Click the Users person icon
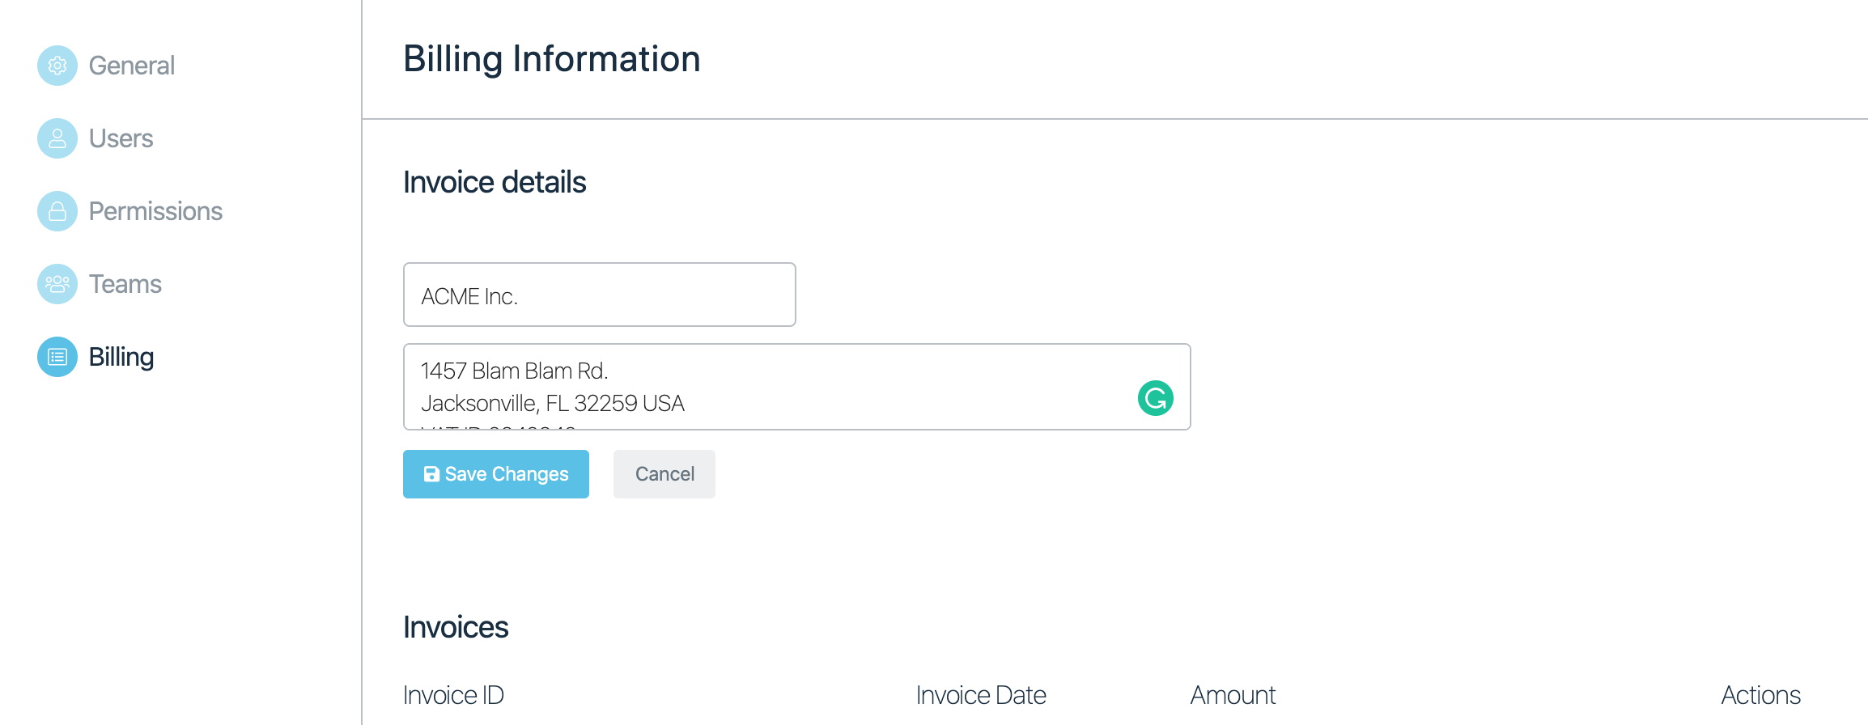Viewport: 1868px width, 725px height. [x=57, y=138]
